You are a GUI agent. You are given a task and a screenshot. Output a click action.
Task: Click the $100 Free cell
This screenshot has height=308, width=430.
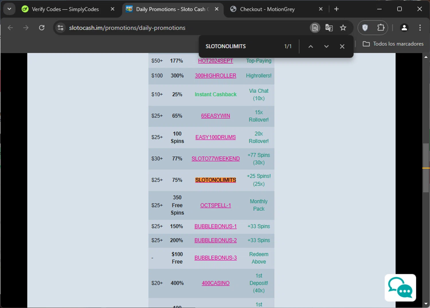pos(177,258)
